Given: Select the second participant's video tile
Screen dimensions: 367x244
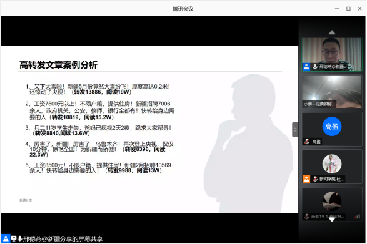Looking at the screenshot, I should pos(331,92).
